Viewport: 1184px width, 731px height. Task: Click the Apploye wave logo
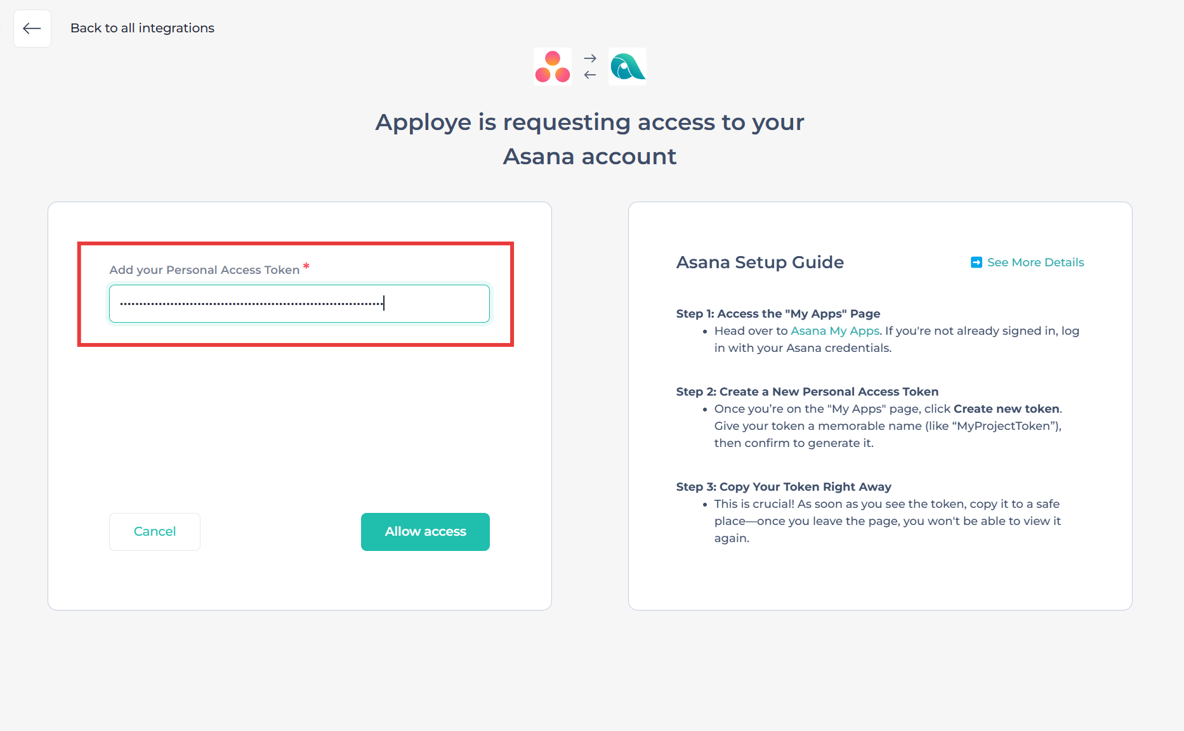pos(628,67)
